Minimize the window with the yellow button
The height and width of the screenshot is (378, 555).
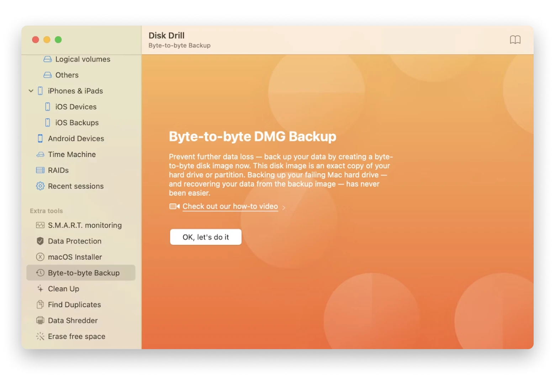(x=47, y=40)
